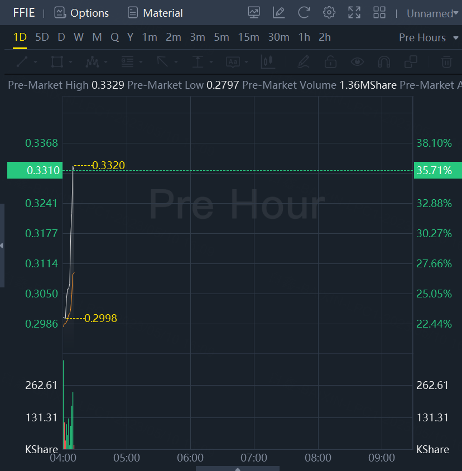Open the multi-chart grid layout icon
The image size is (462, 471).
click(x=379, y=12)
